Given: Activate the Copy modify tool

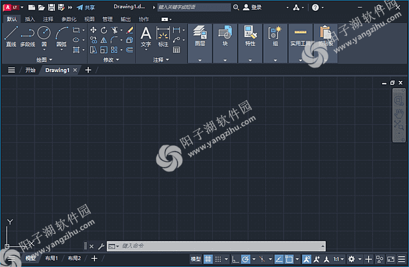Looking at the screenshot, I should coord(93,40).
